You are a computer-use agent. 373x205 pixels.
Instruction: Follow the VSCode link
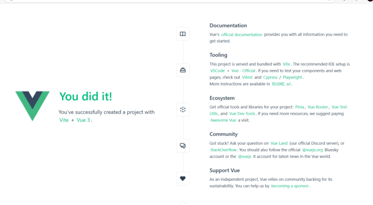(x=218, y=70)
